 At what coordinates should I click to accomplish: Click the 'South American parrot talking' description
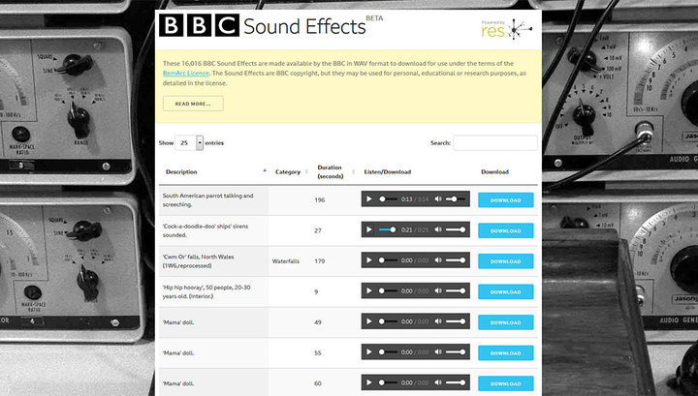(x=207, y=200)
